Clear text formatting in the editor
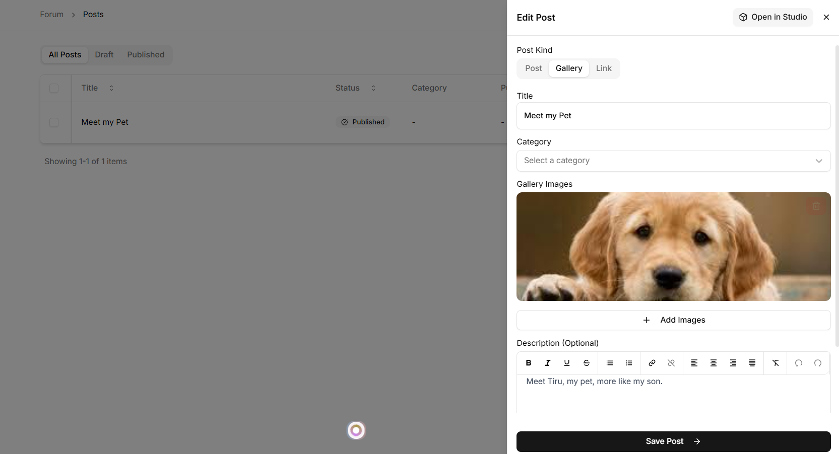This screenshot has width=839, height=454. [776, 363]
